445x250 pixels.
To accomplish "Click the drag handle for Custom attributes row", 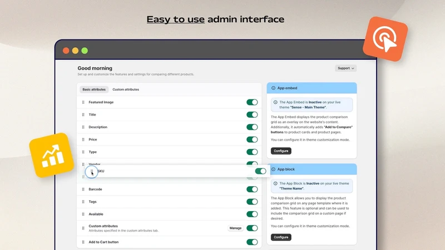I will 83,228.
